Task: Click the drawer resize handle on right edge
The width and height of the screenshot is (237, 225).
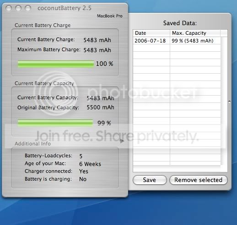Action: 229,102
